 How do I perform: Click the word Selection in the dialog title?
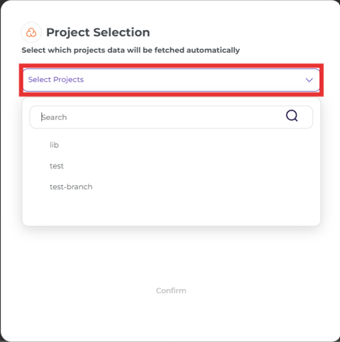[x=122, y=32]
